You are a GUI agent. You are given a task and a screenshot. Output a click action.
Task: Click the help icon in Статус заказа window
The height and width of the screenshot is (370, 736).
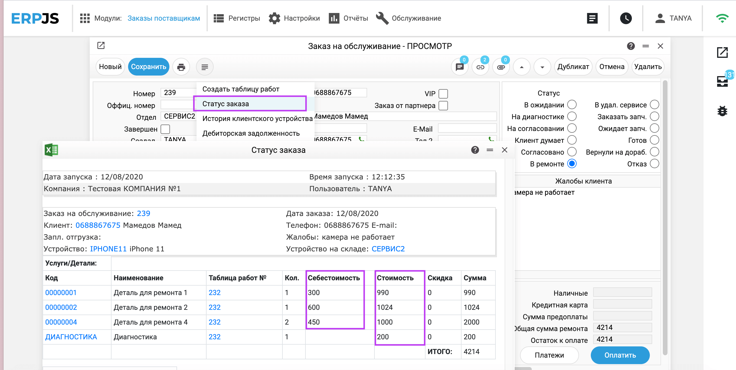coord(475,150)
